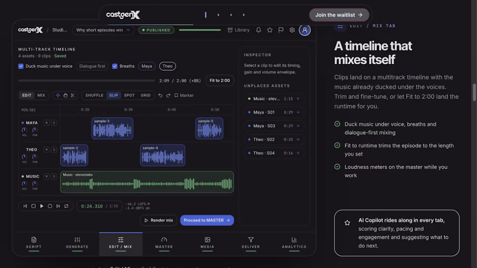Viewport: 477px width, 268px height.
Task: Add Theo S02 asset to timeline
Action: tap(298, 139)
